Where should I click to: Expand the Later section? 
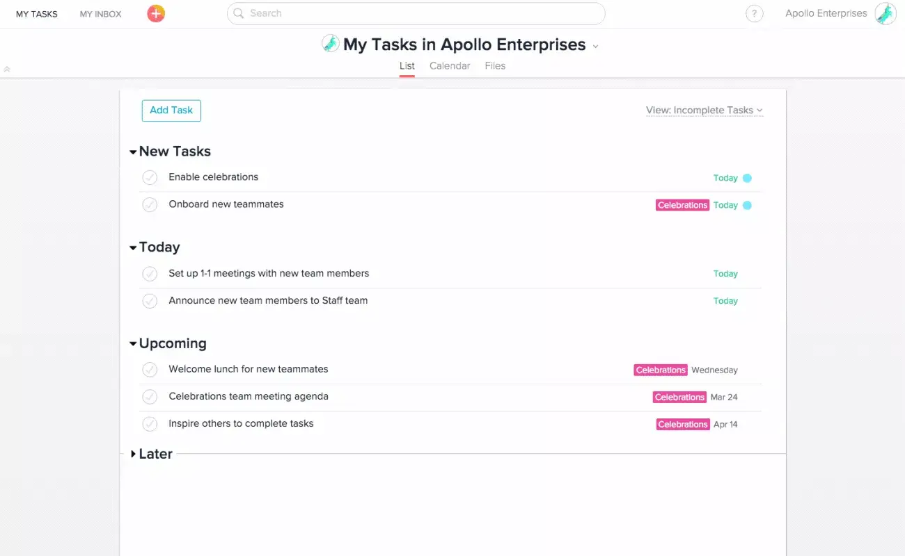(133, 454)
